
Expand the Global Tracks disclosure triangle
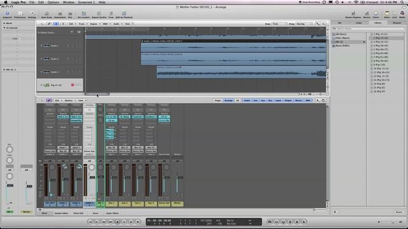pos(39,32)
